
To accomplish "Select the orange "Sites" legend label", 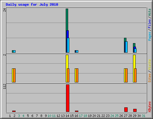I will click(149, 78).
